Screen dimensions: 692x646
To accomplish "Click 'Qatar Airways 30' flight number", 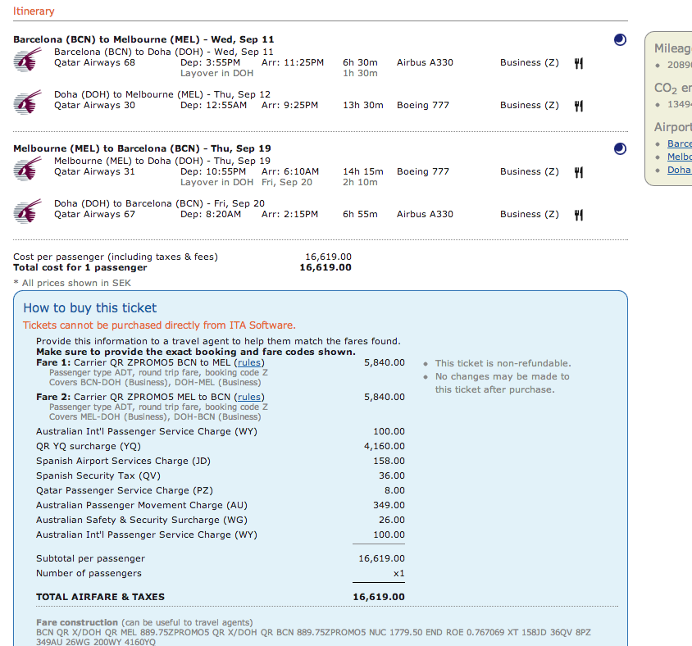I will (x=94, y=105).
